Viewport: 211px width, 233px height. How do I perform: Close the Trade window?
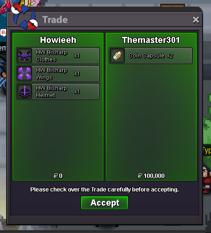coord(195,20)
